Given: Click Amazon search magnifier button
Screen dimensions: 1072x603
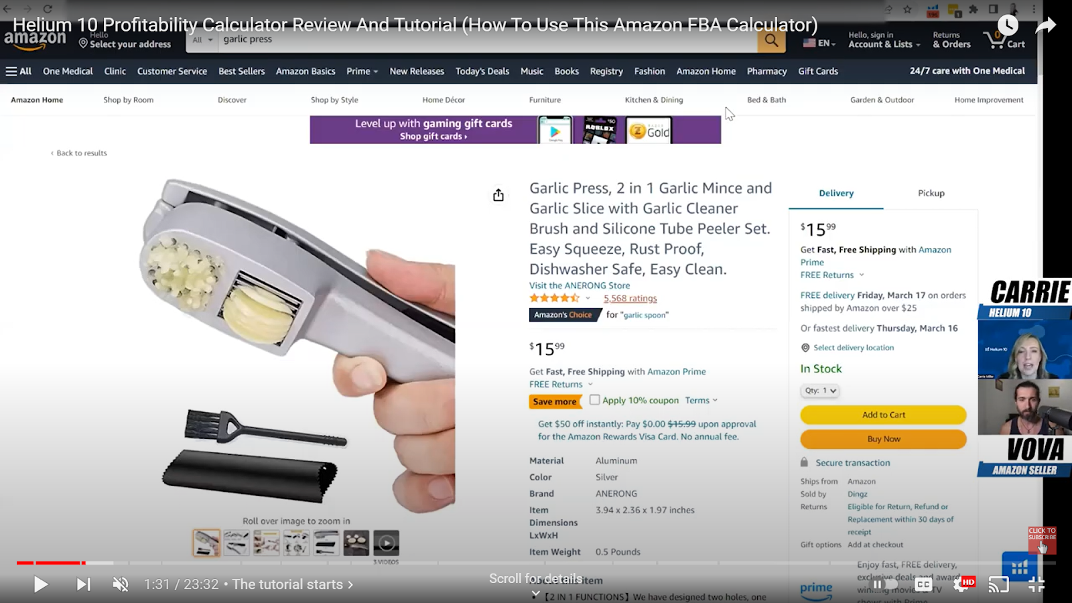Looking at the screenshot, I should tap(772, 40).
